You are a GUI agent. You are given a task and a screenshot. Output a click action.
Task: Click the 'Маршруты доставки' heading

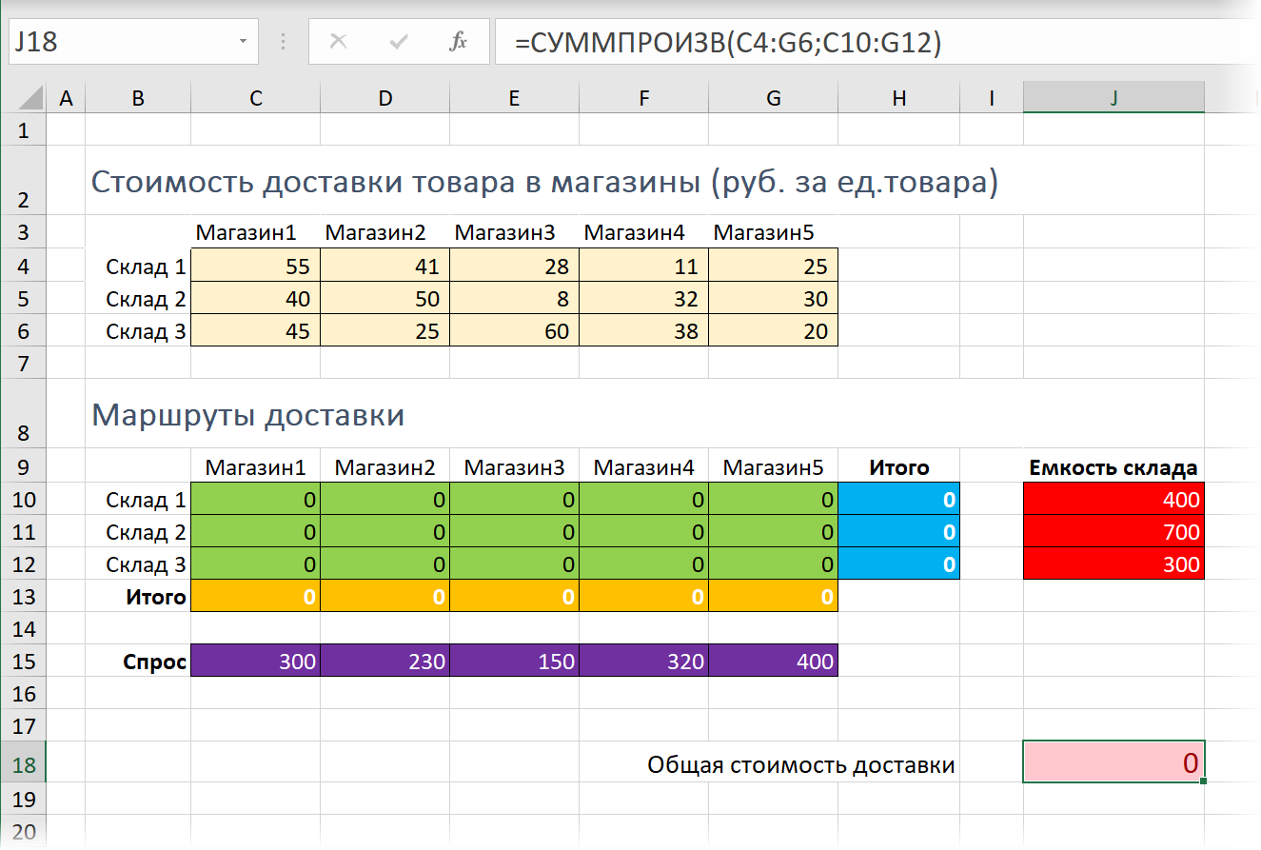tap(247, 416)
